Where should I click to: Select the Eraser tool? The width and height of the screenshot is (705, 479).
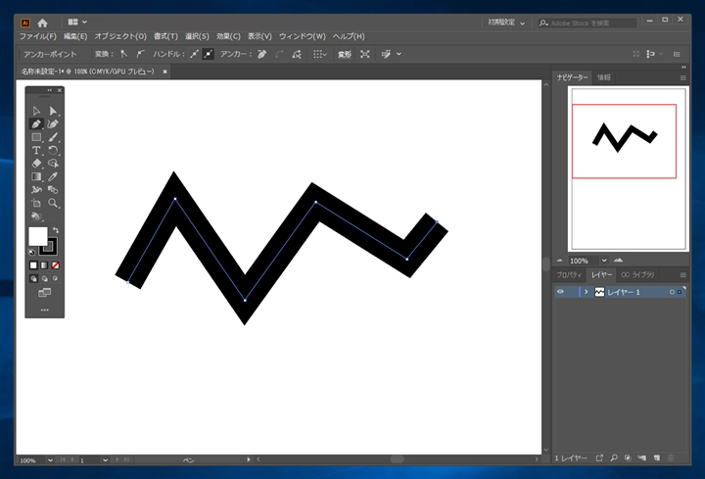(x=36, y=164)
